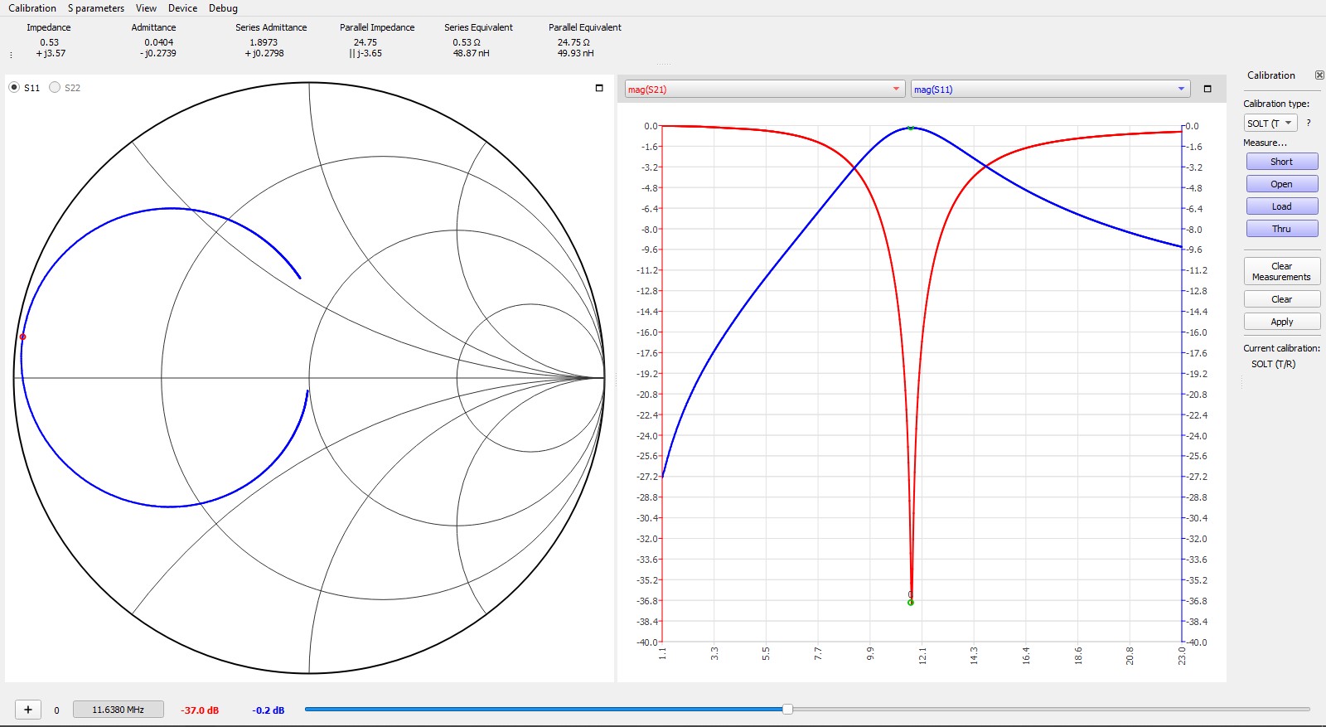Measure the Short standard
This screenshot has height=727, width=1326.
1282,162
